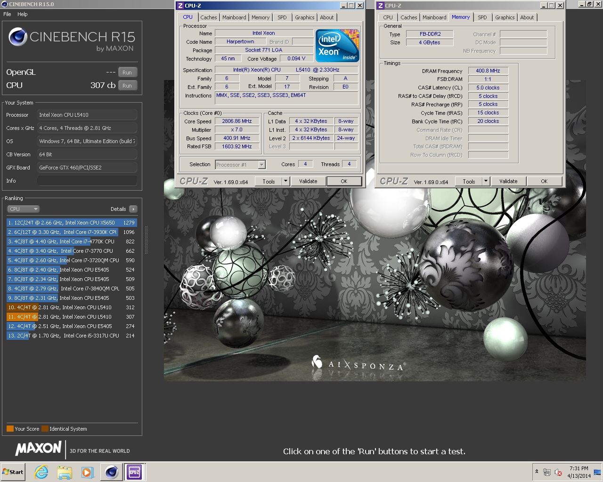Click Validate in right CPU-Z window
The width and height of the screenshot is (603, 482).
click(x=508, y=181)
